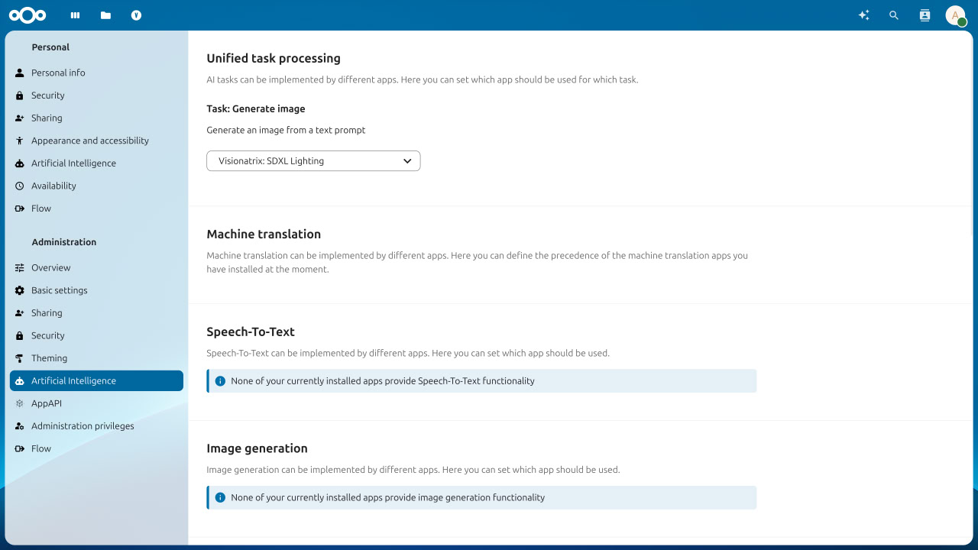This screenshot has height=550, width=978.
Task: Click the Personal info person icon
Action: click(20, 73)
